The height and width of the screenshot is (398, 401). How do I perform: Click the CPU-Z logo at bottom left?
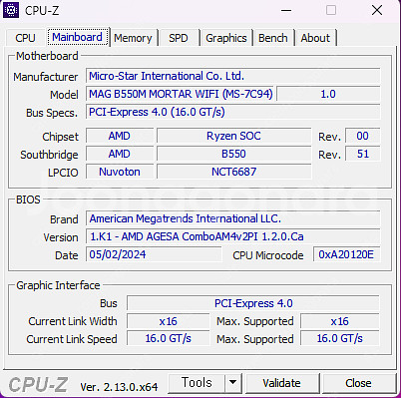[x=38, y=385]
